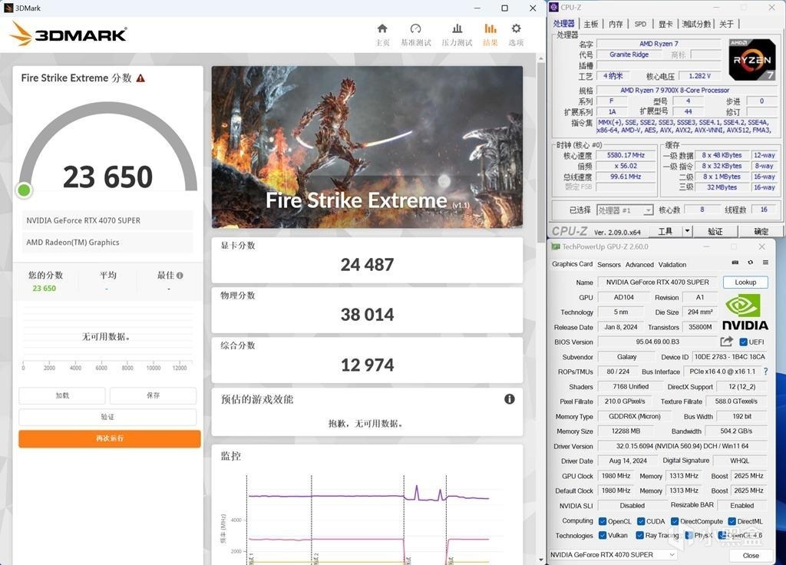Toggle the OpenCL checkbox in GPU-Z
This screenshot has width=786, height=565.
(x=603, y=521)
